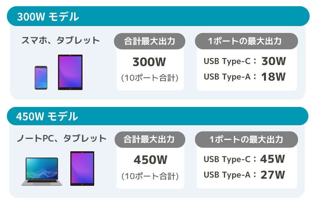The width and height of the screenshot is (314, 204).
Task: Click USB Type-C 45W text
Action: tap(244, 159)
